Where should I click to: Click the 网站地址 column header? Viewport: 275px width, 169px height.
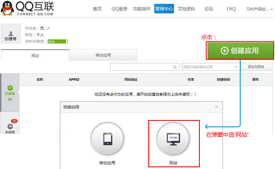(131, 80)
